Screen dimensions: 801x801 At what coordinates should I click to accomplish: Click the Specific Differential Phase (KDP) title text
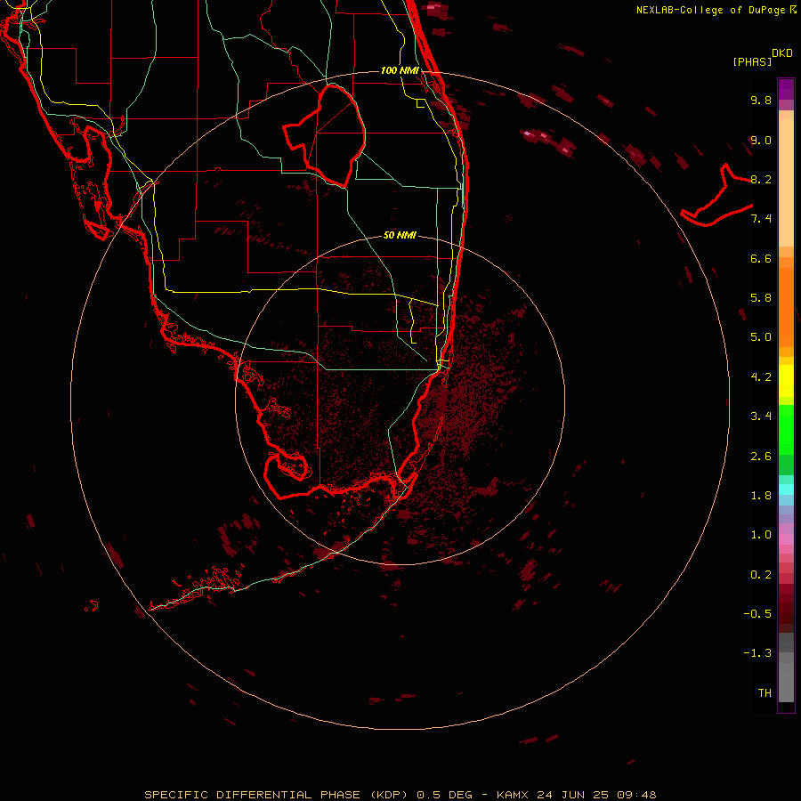tap(276, 795)
